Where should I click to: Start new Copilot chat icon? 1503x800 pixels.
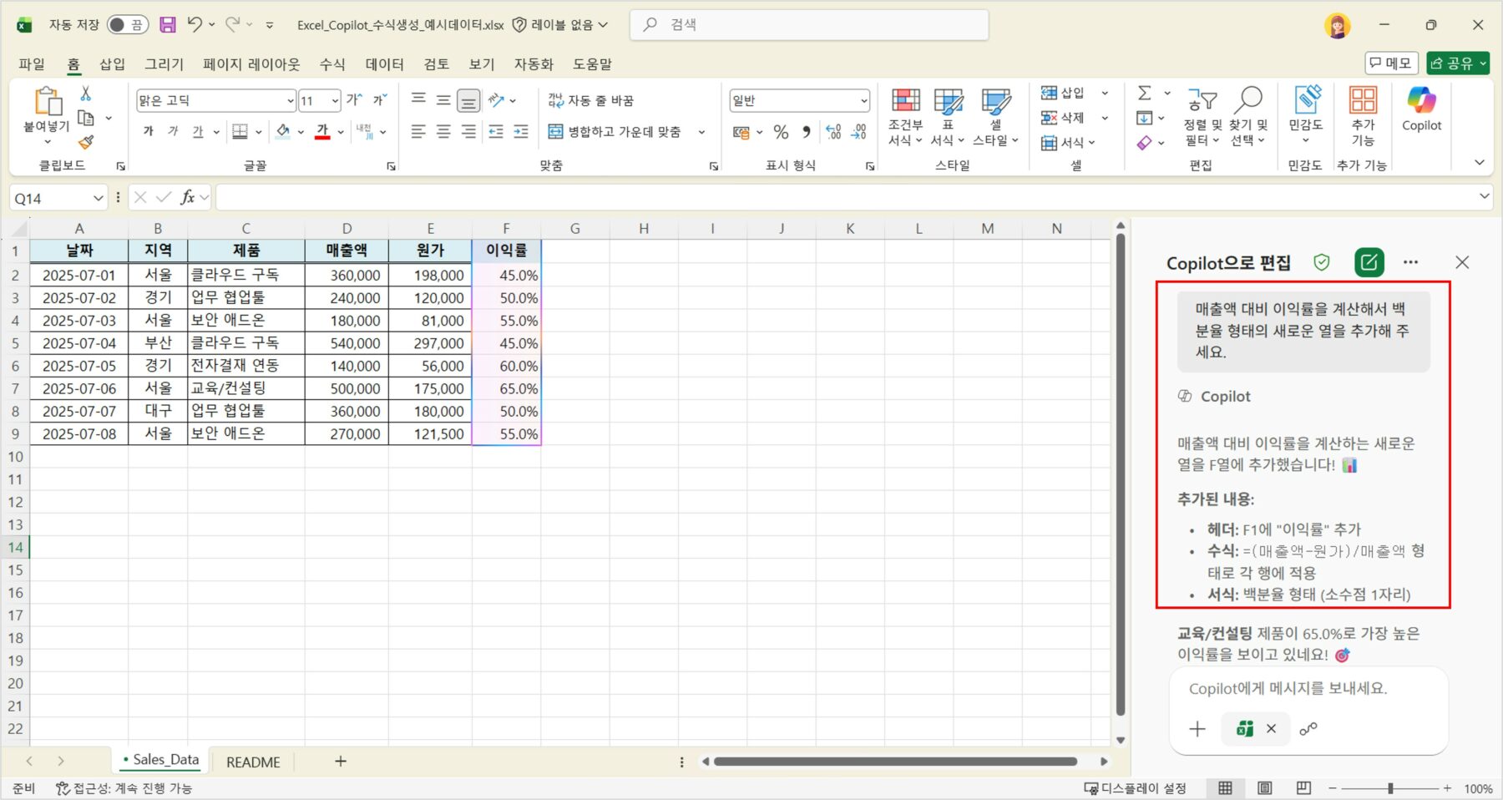coord(1369,262)
